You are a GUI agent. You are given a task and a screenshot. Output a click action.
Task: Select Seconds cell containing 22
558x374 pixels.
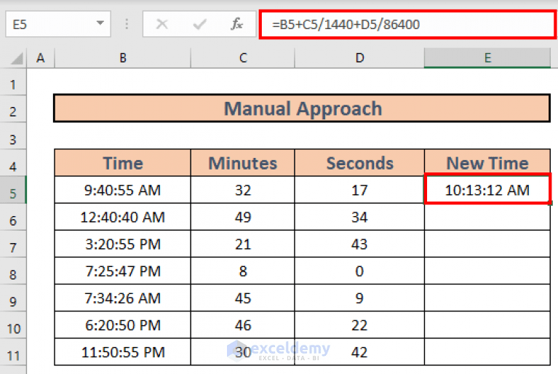point(359,325)
